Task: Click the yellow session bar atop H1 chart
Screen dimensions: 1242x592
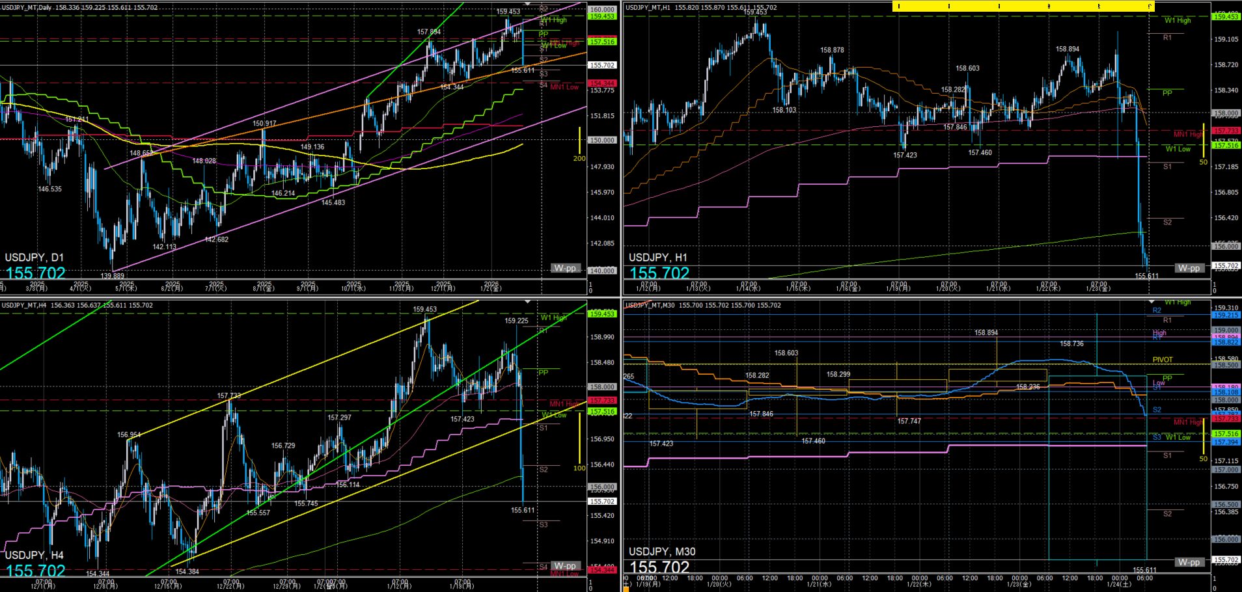Action: (x=1023, y=7)
